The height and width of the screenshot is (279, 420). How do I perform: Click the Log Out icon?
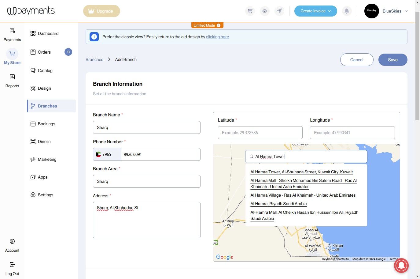(x=12, y=265)
